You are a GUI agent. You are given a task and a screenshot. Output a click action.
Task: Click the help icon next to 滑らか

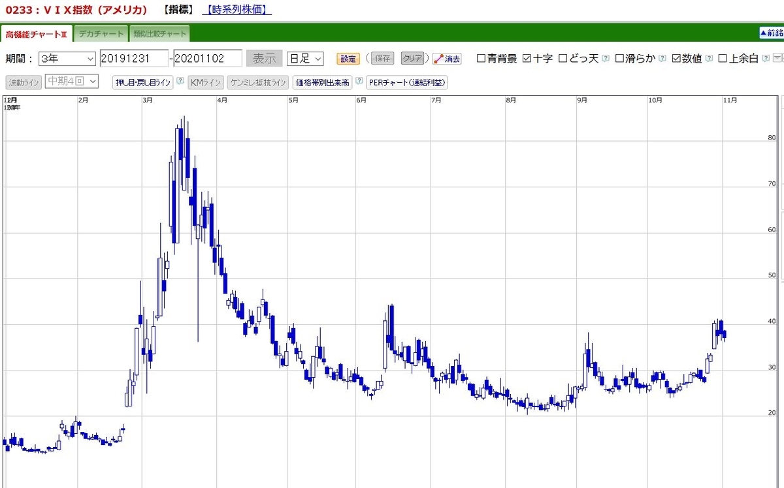point(662,59)
